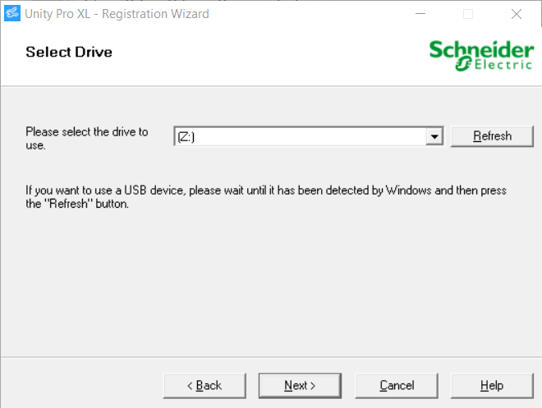Click the Unity Pro XL title bar icon
Viewport: 542px width, 408px height.
point(12,13)
